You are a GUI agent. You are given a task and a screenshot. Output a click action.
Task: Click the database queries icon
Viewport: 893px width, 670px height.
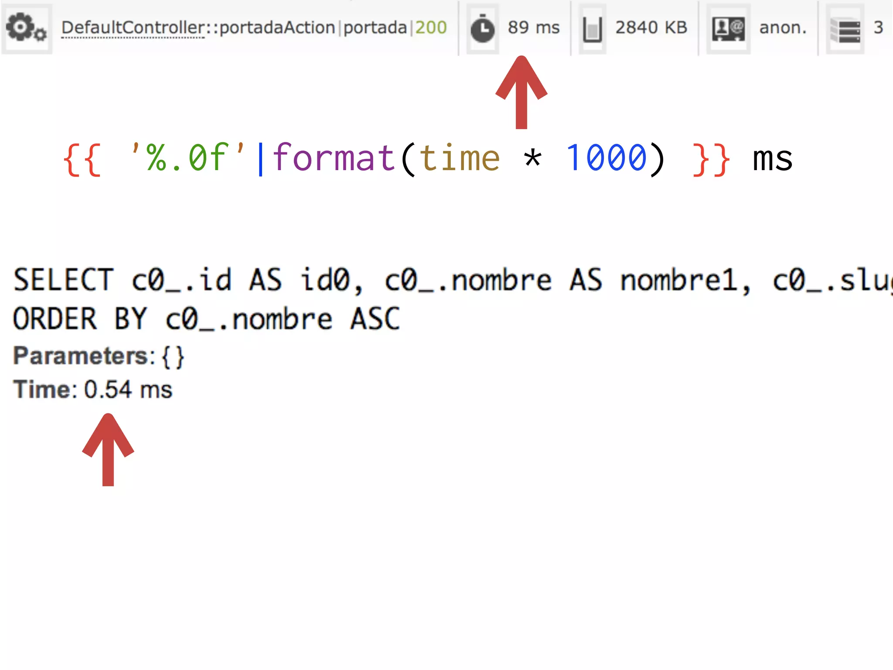coord(845,30)
